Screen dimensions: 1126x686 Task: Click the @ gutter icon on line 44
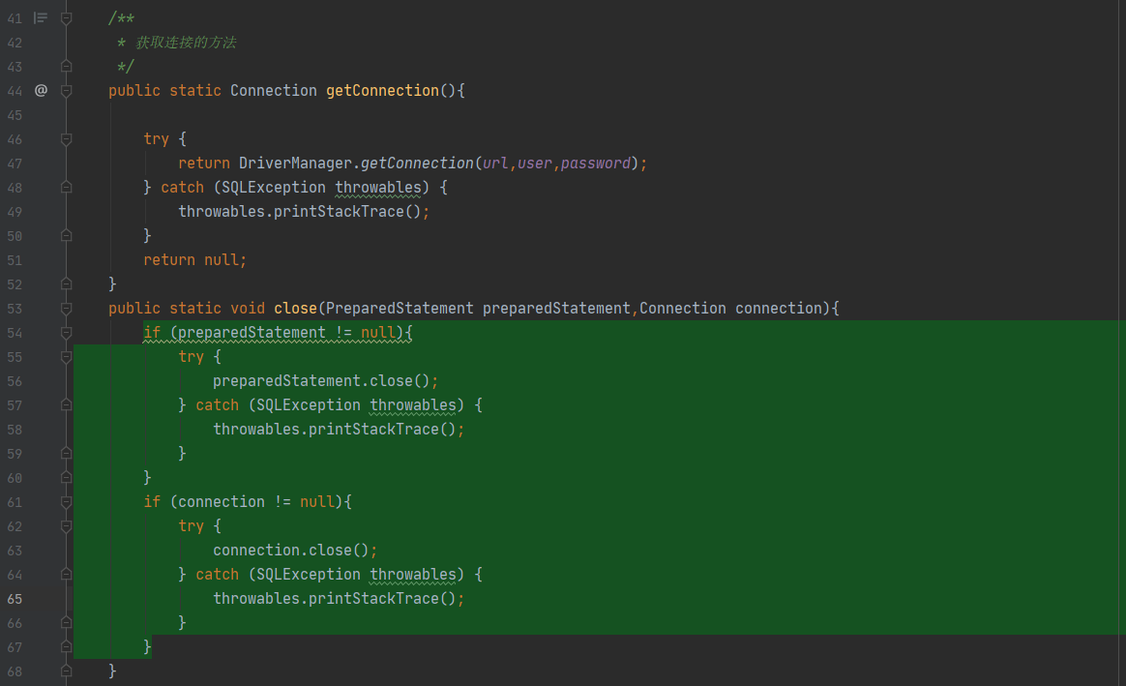tap(41, 91)
